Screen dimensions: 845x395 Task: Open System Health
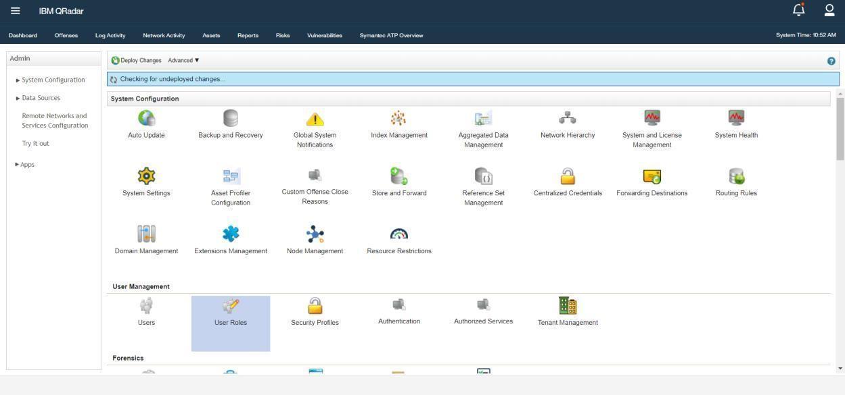[x=736, y=125]
